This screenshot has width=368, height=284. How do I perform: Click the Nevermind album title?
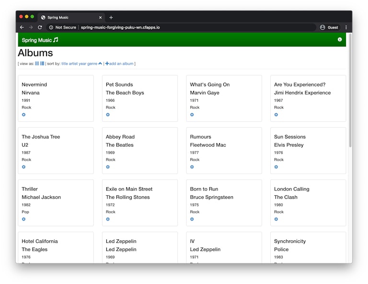tap(34, 84)
